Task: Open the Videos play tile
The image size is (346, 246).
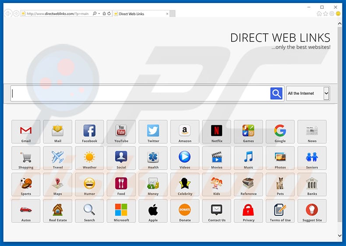Action: (185, 158)
